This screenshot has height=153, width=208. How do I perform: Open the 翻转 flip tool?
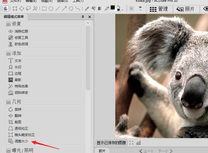[15, 116]
